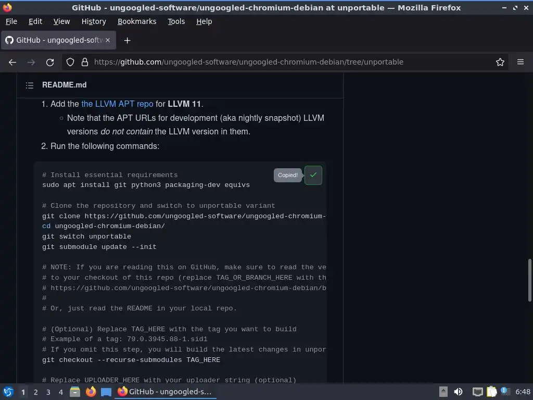Open a new tab with plus
Screen dimensions: 533x400
pos(127,41)
